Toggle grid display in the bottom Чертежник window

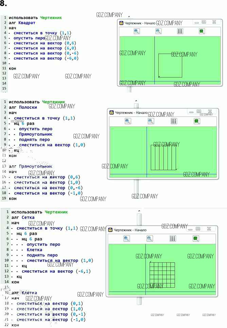point(173,238)
